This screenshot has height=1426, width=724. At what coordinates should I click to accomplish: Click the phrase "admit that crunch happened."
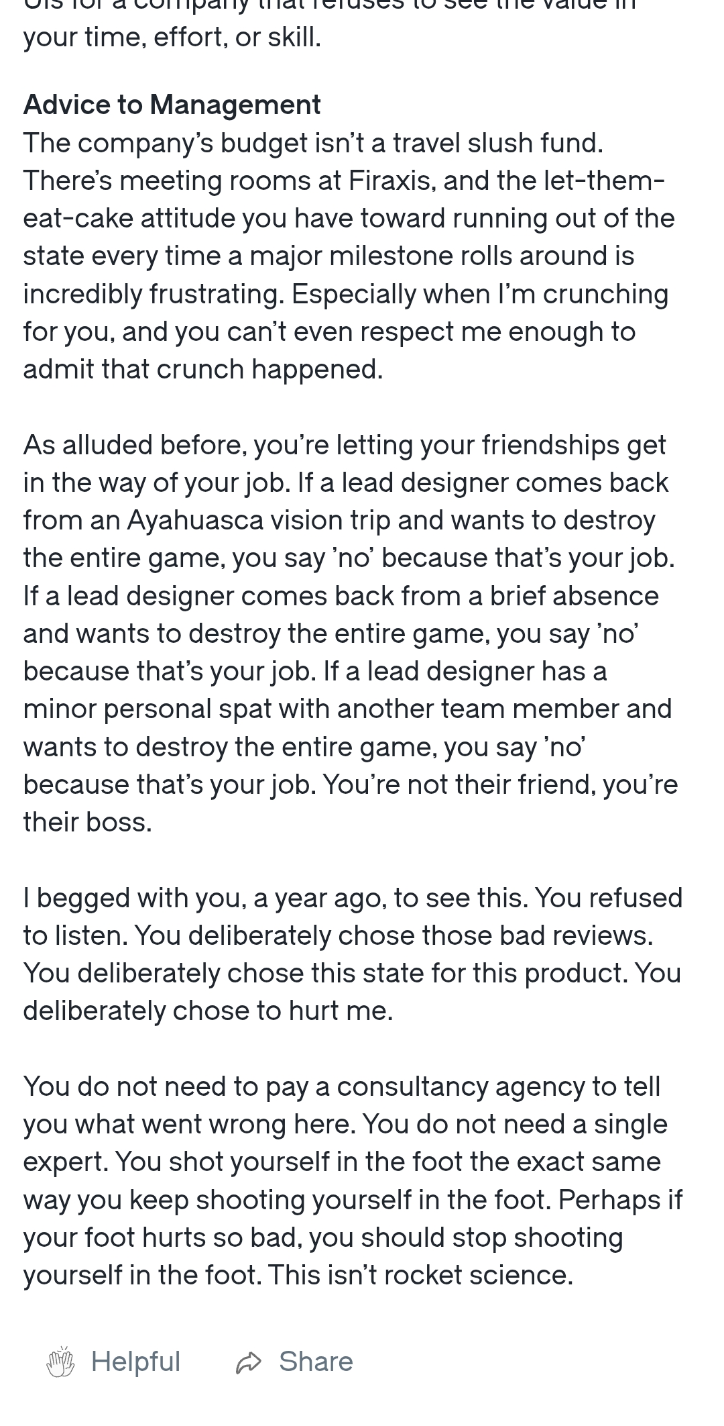tap(202, 369)
